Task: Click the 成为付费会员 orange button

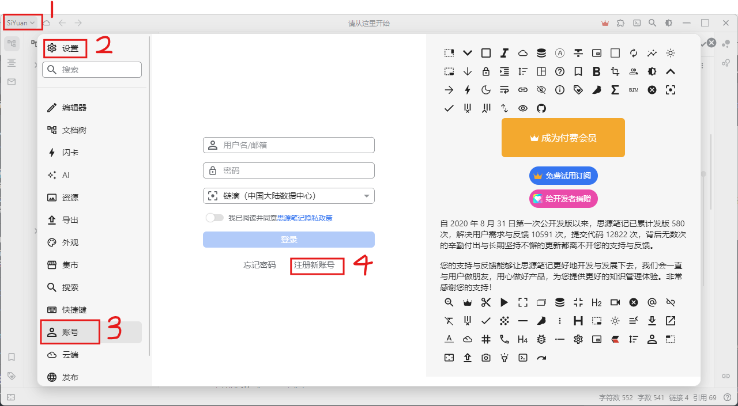Action: click(563, 138)
